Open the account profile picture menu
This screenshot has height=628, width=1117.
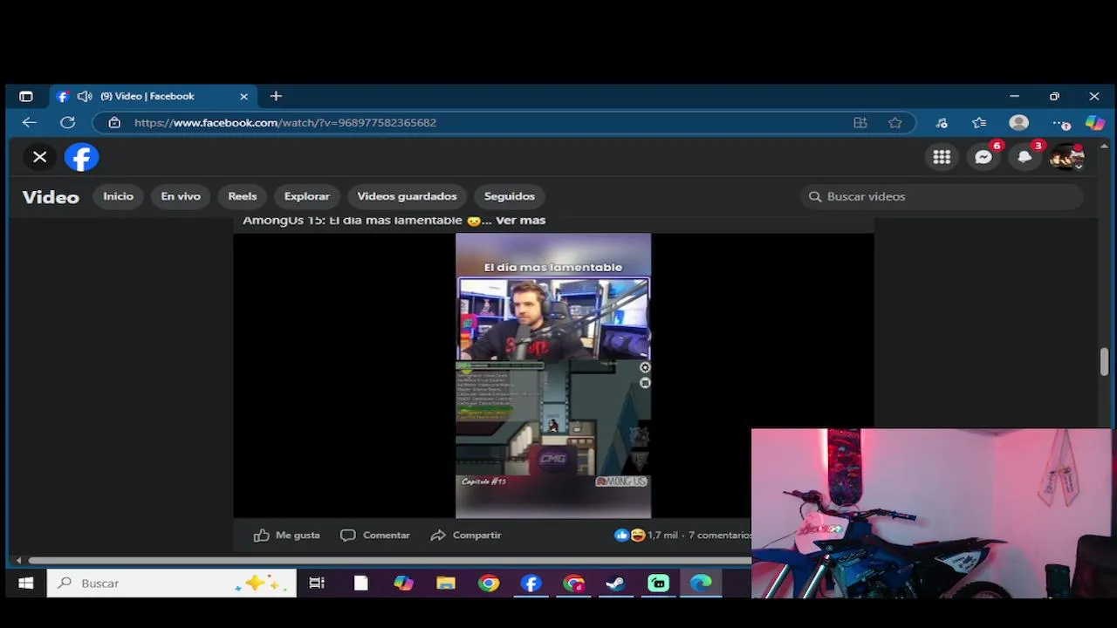coord(1067,157)
